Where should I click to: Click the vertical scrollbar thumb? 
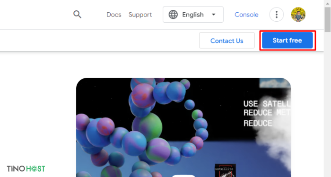[327, 19]
